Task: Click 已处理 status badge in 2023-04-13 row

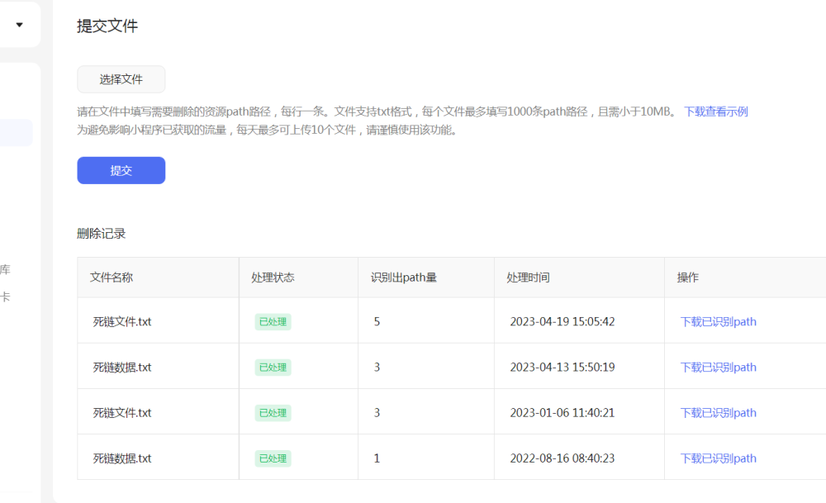Action: (273, 367)
